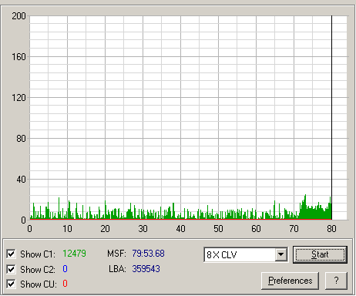Click the 40 label on the horizontal axis
This screenshot has height=296, width=356.
180,229
